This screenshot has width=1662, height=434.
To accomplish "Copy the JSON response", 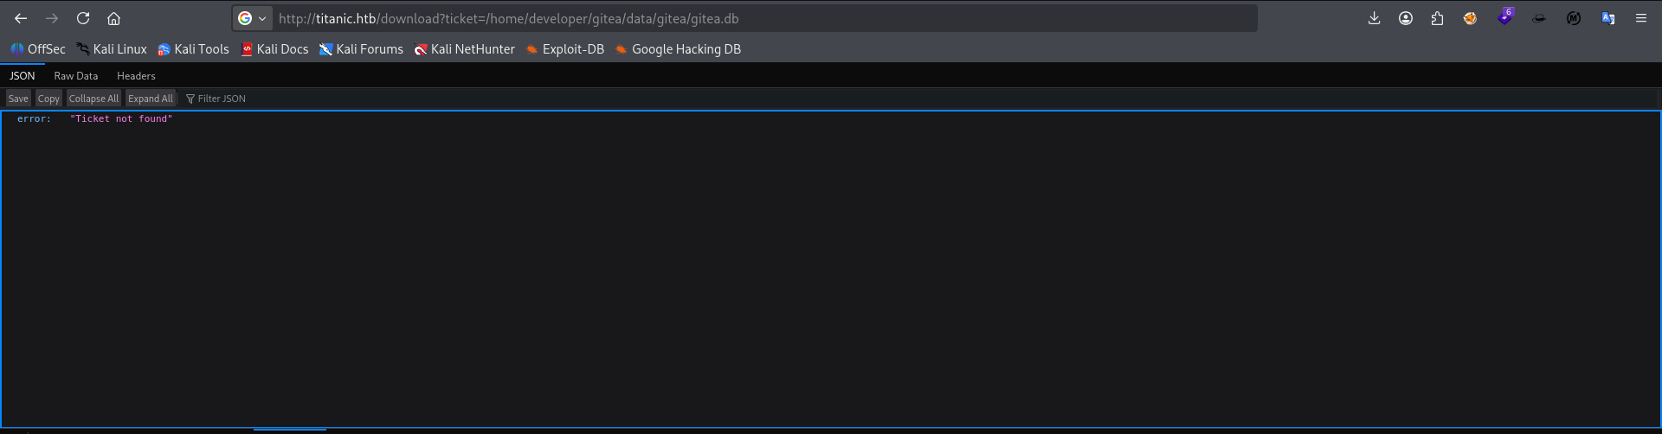I will click(48, 99).
